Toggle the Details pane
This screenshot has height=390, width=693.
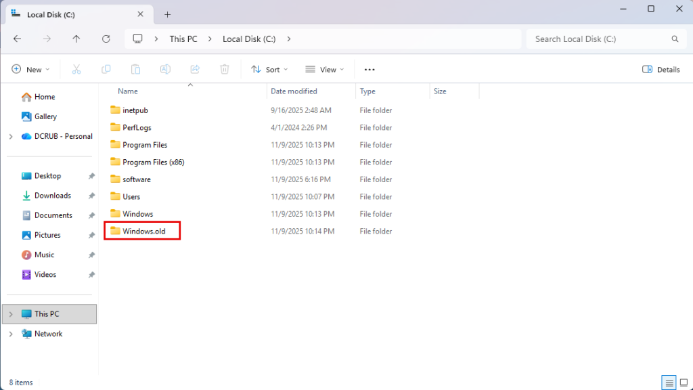(x=661, y=70)
